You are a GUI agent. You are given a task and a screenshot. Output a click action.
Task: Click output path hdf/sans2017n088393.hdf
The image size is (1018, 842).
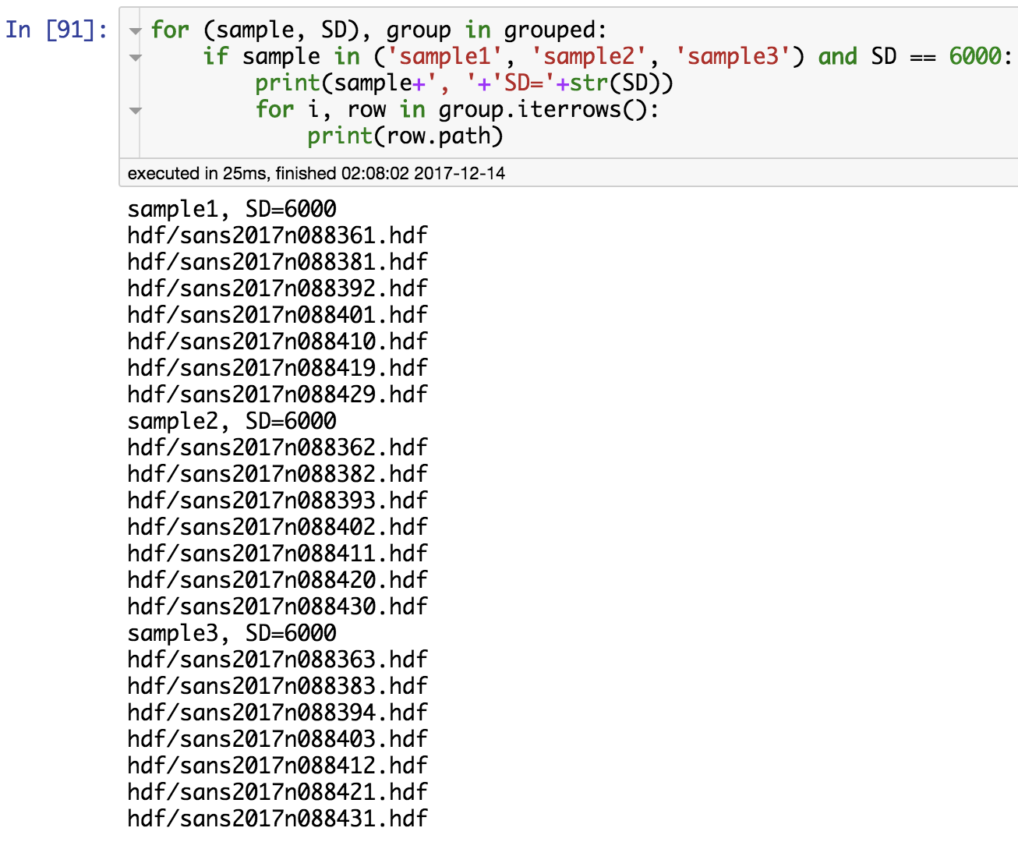click(x=277, y=500)
